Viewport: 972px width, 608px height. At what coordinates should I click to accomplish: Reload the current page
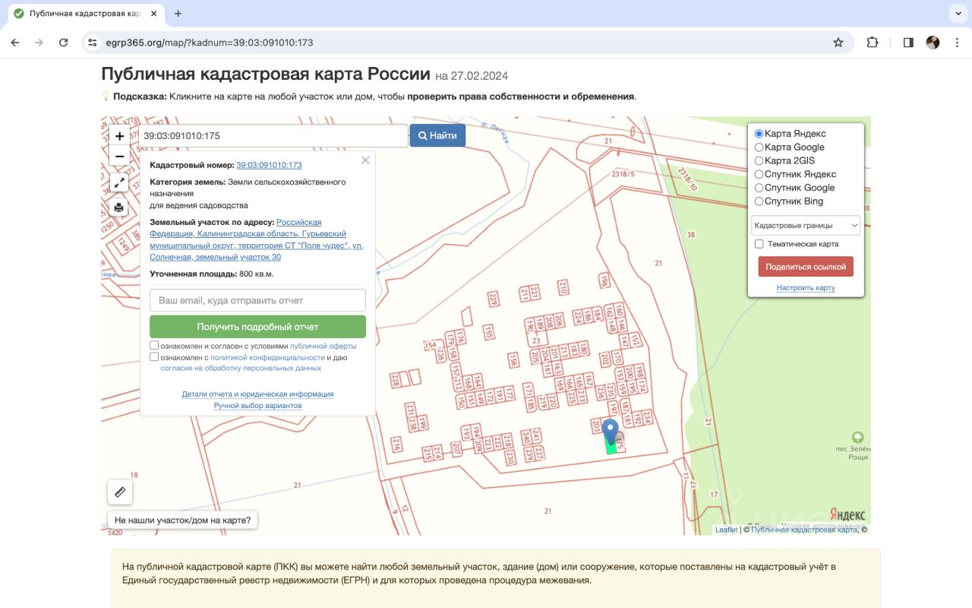click(64, 43)
